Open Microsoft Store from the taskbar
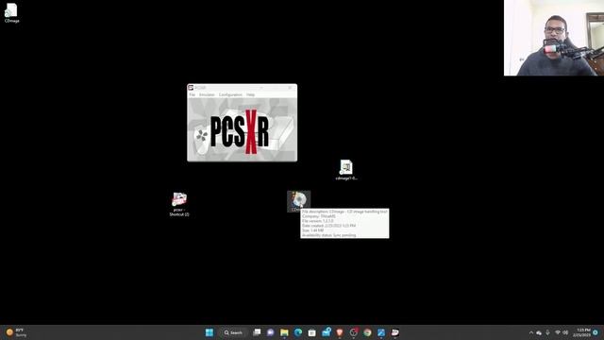This screenshot has width=604, height=340. [x=312, y=332]
